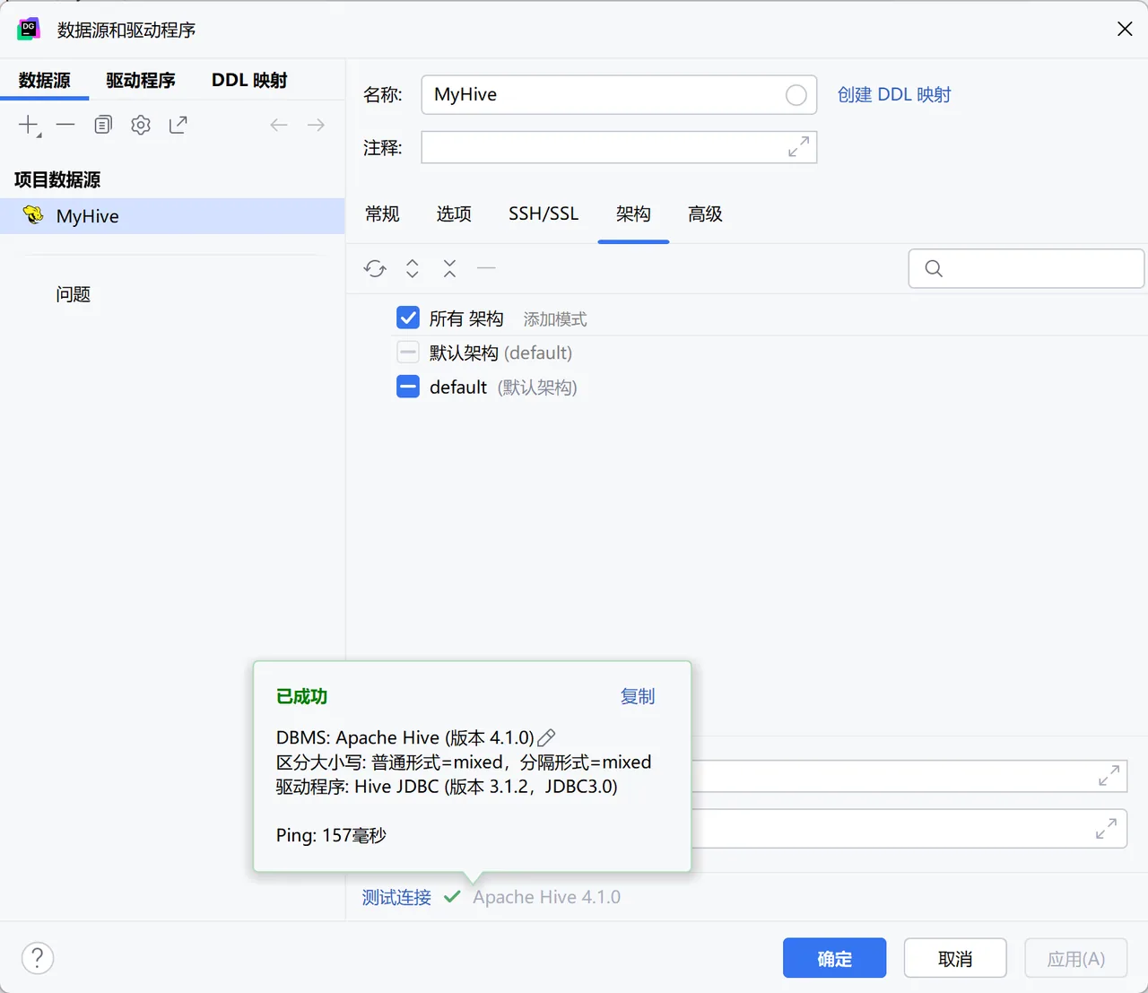The height and width of the screenshot is (993, 1148).
Task: Open driver settings gear icon
Action: coord(141,125)
